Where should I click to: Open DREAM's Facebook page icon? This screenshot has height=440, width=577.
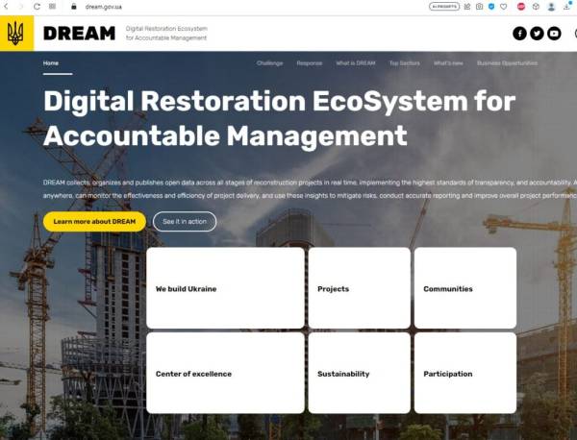click(519, 34)
